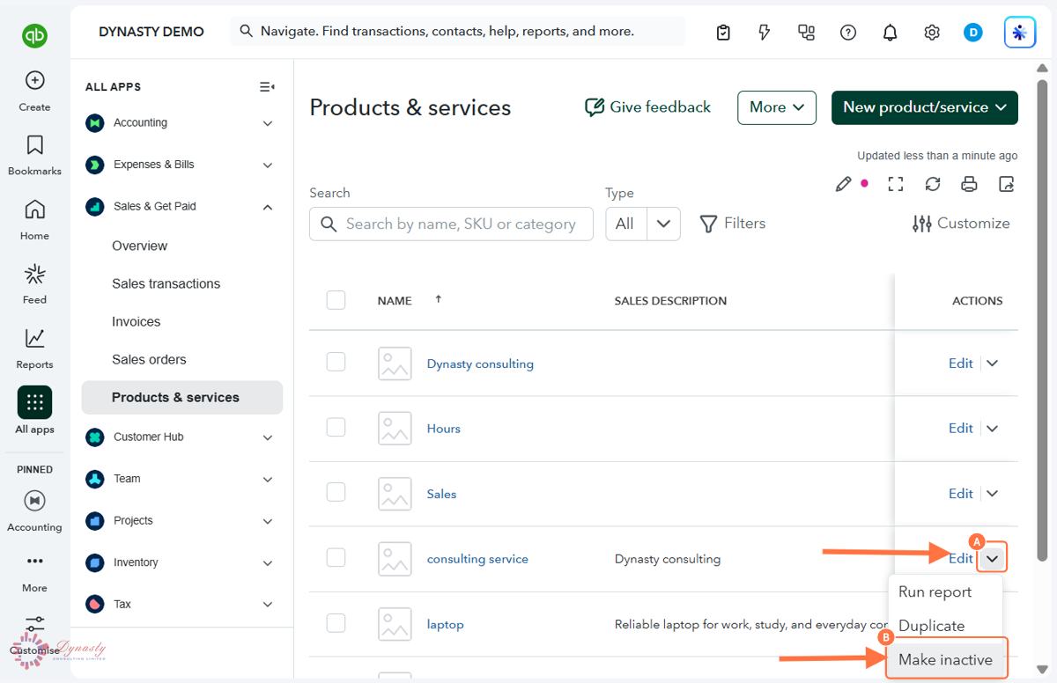
Task: Open Reports chart icon
Action: click(x=34, y=338)
